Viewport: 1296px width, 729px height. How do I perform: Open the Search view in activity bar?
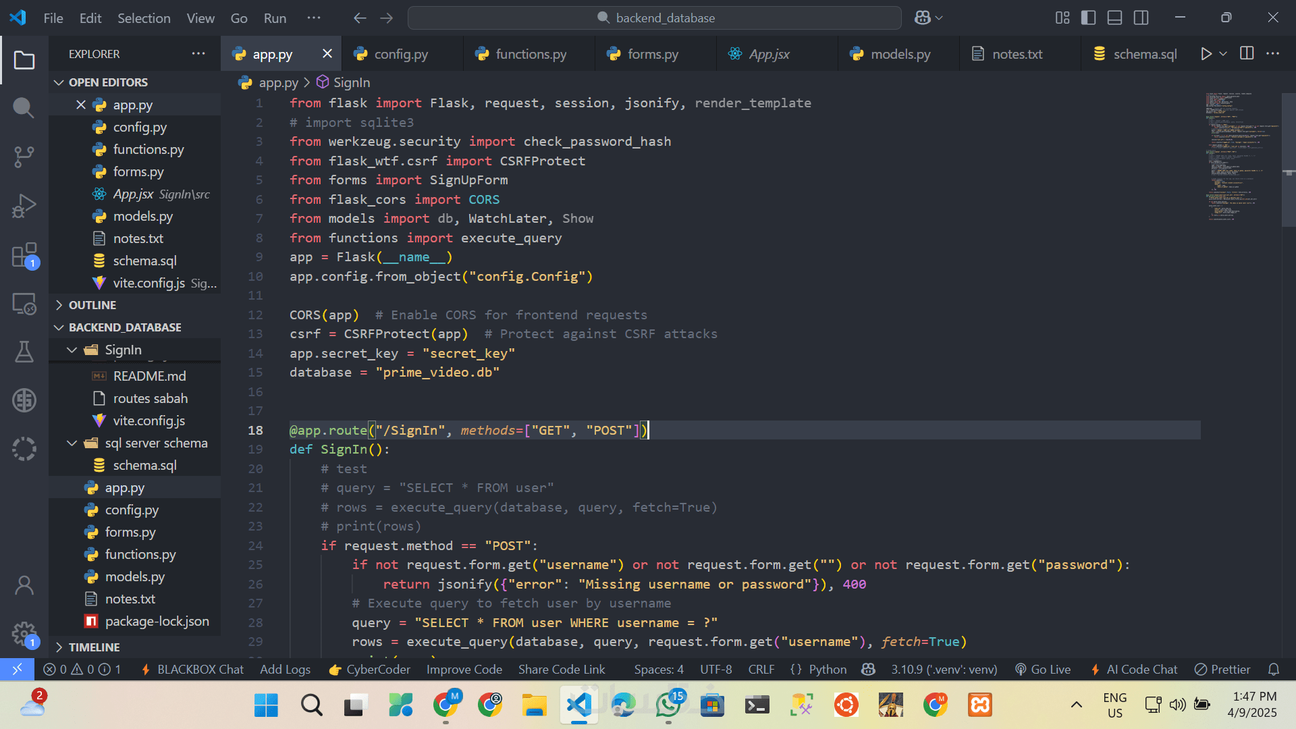click(x=24, y=107)
